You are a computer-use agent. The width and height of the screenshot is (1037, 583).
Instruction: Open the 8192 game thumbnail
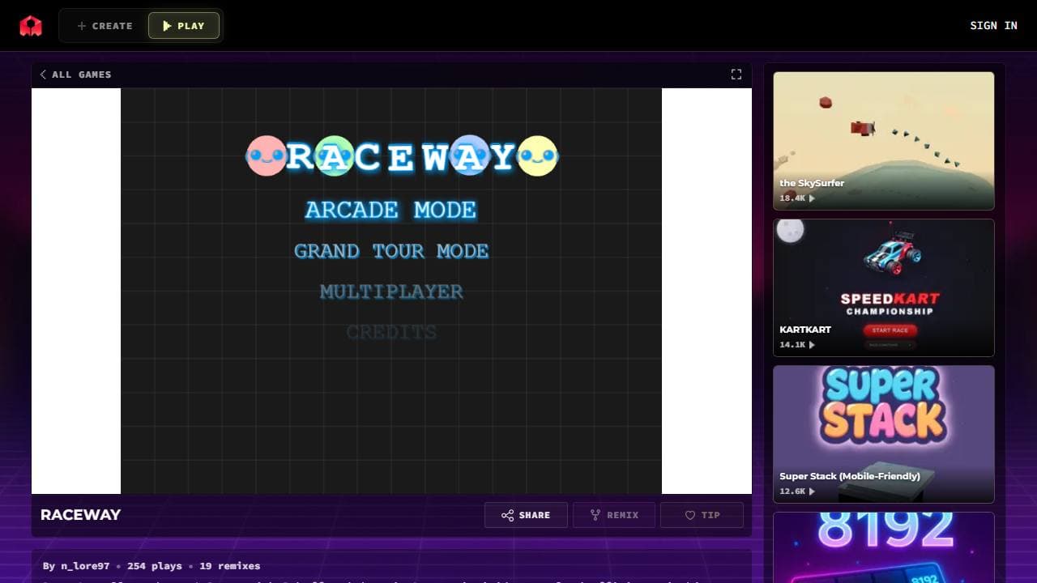(883, 547)
